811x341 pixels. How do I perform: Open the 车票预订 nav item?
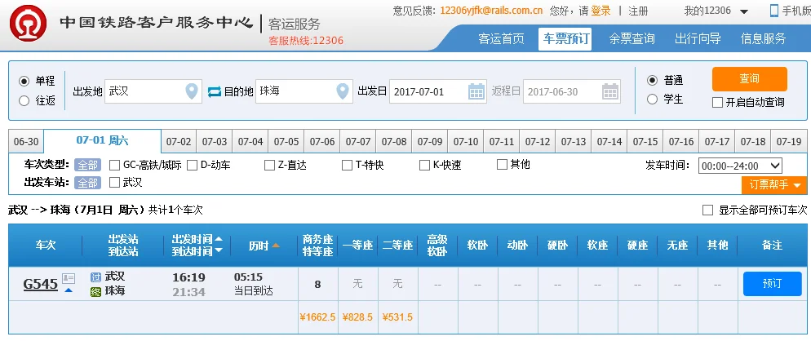pyautogui.click(x=565, y=39)
